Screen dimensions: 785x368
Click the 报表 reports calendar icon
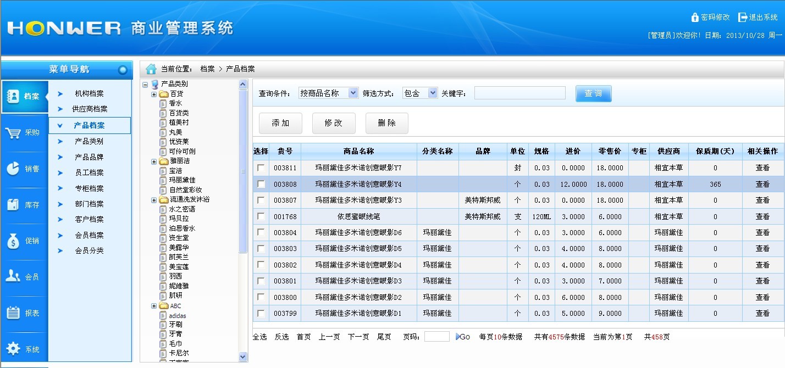[x=13, y=313]
